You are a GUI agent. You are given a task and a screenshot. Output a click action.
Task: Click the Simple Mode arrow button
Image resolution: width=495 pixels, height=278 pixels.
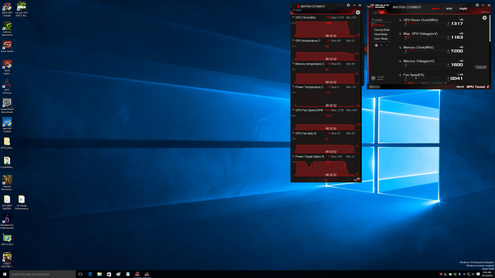pos(373,78)
